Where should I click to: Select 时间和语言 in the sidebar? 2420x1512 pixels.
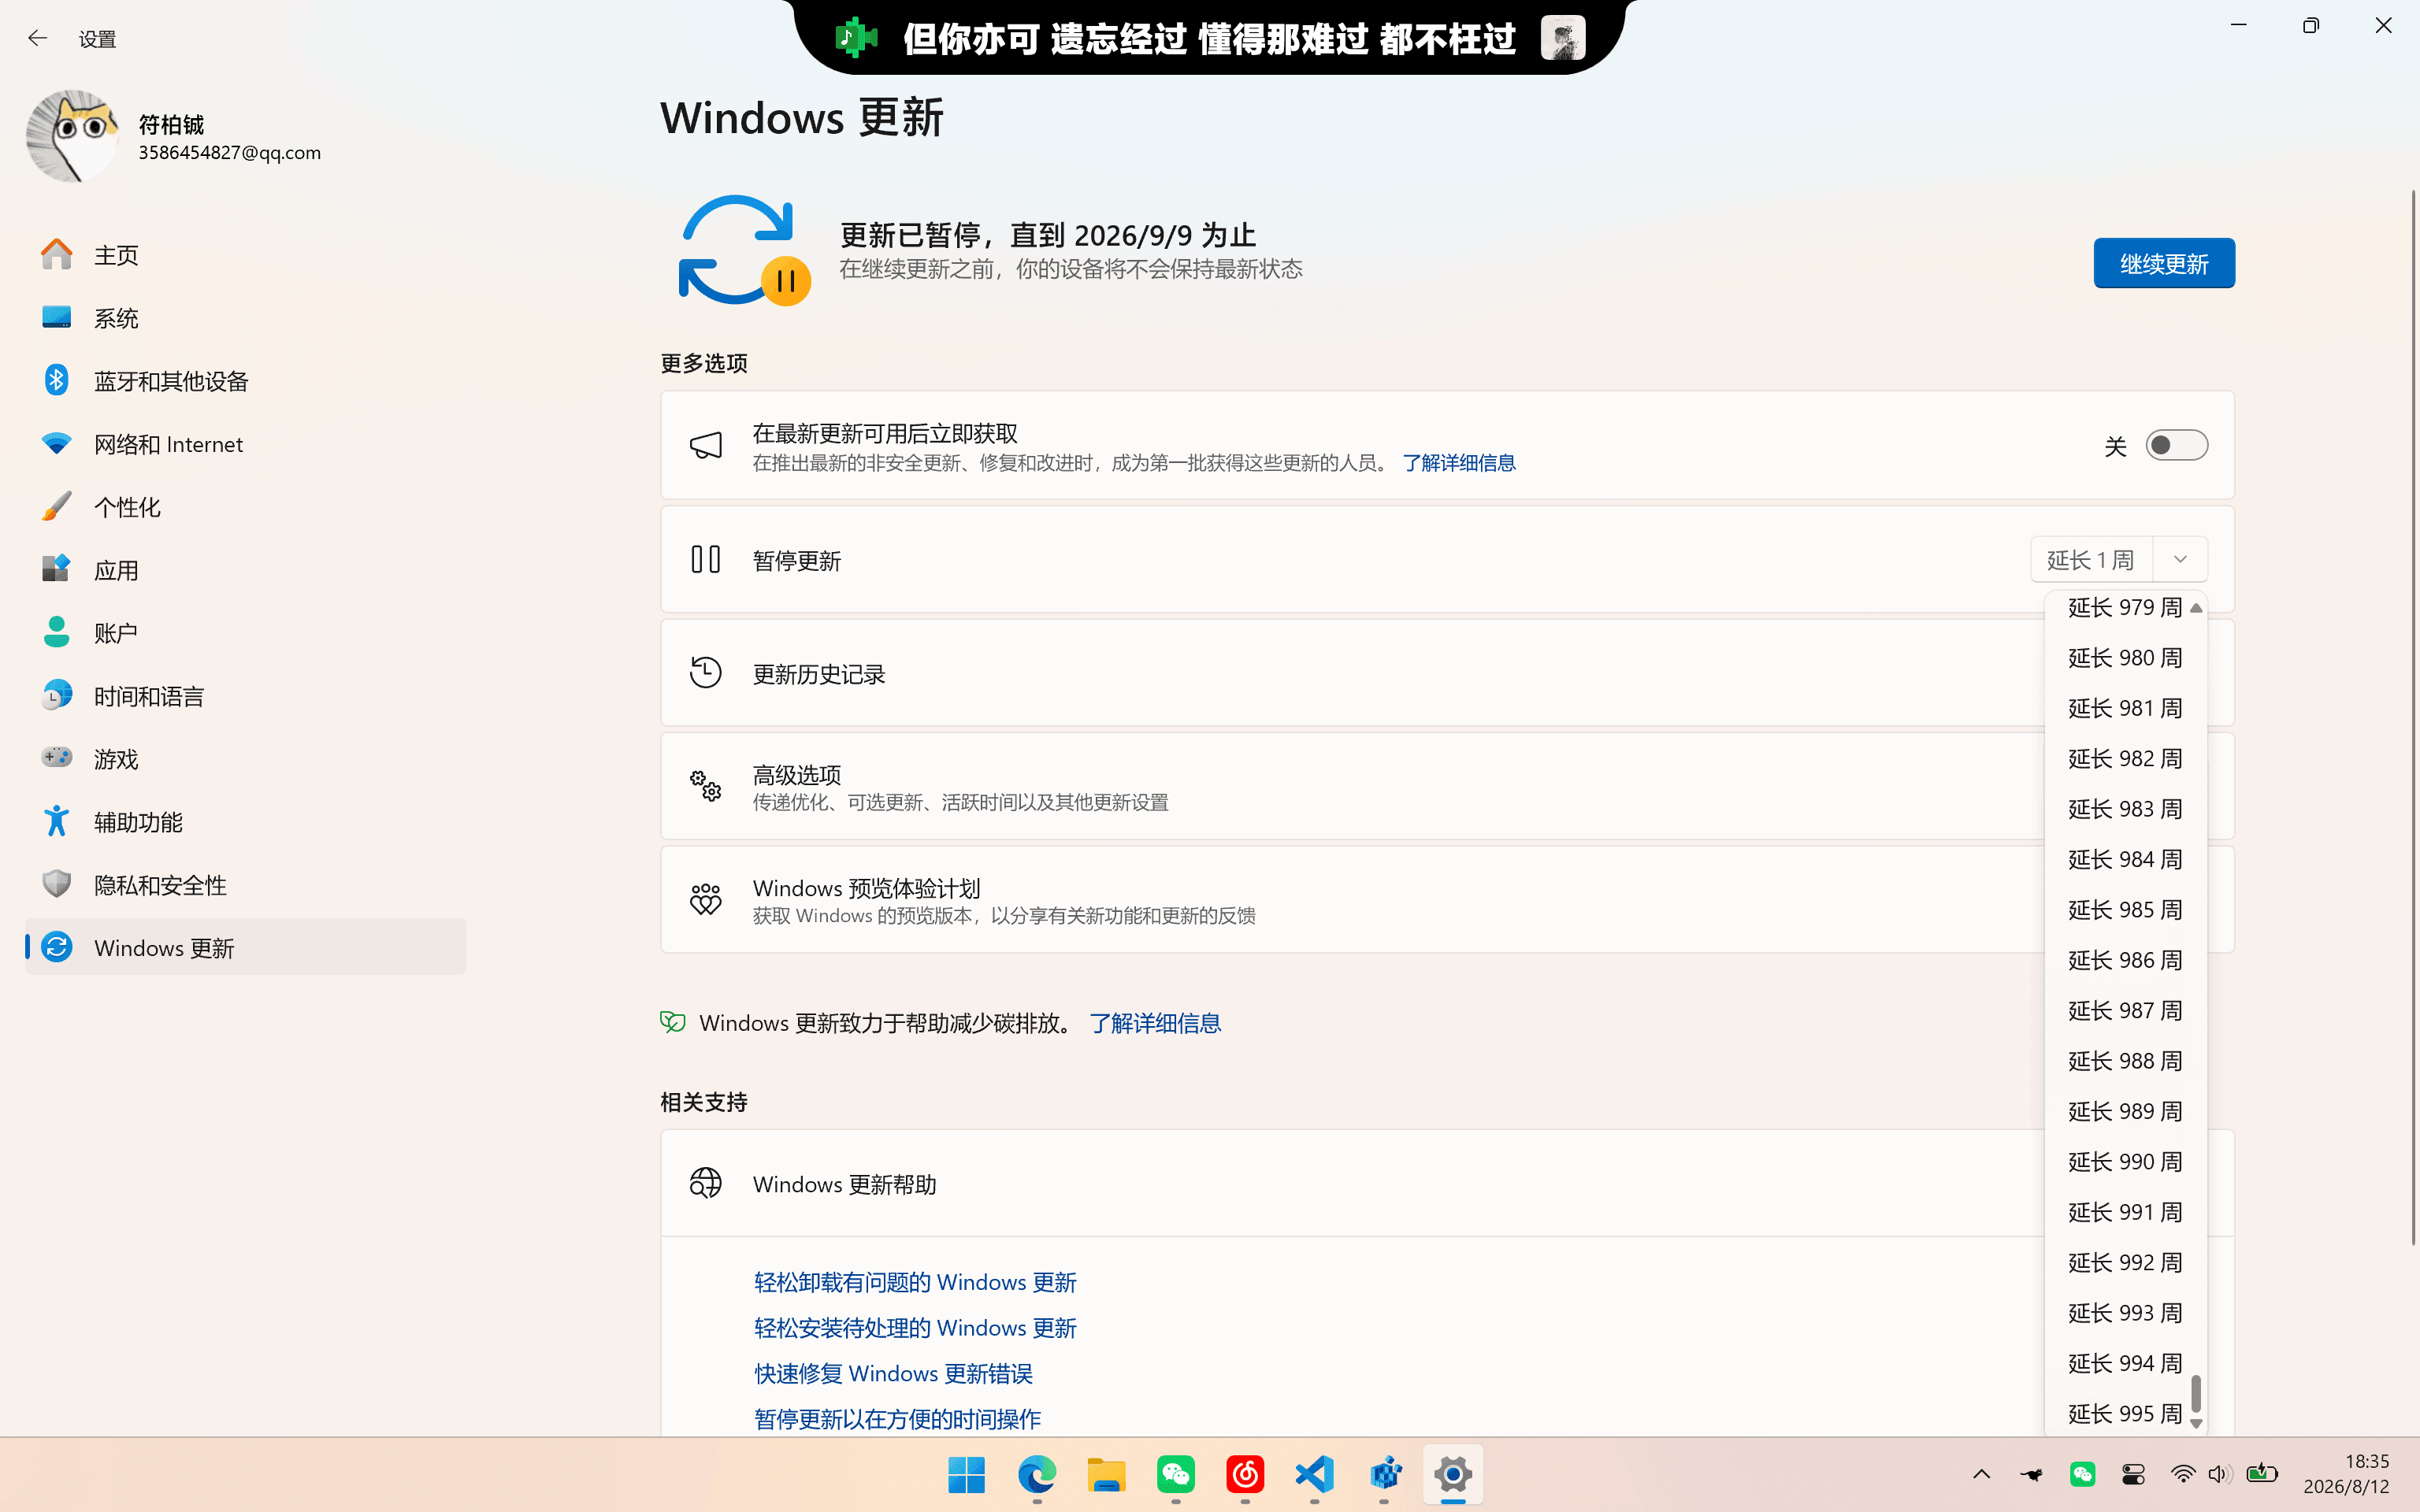[245, 696]
